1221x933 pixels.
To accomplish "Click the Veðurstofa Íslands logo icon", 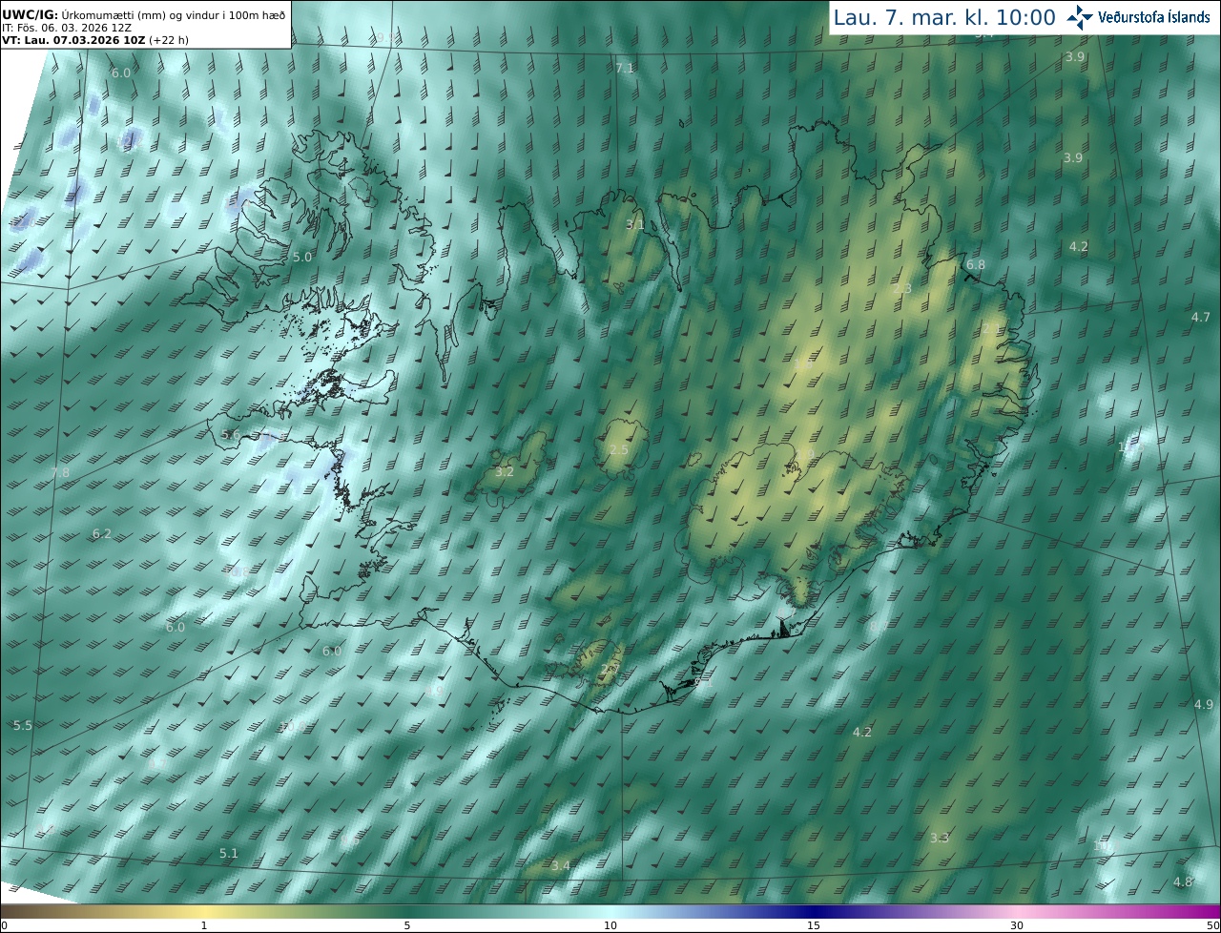I will tap(1081, 16).
